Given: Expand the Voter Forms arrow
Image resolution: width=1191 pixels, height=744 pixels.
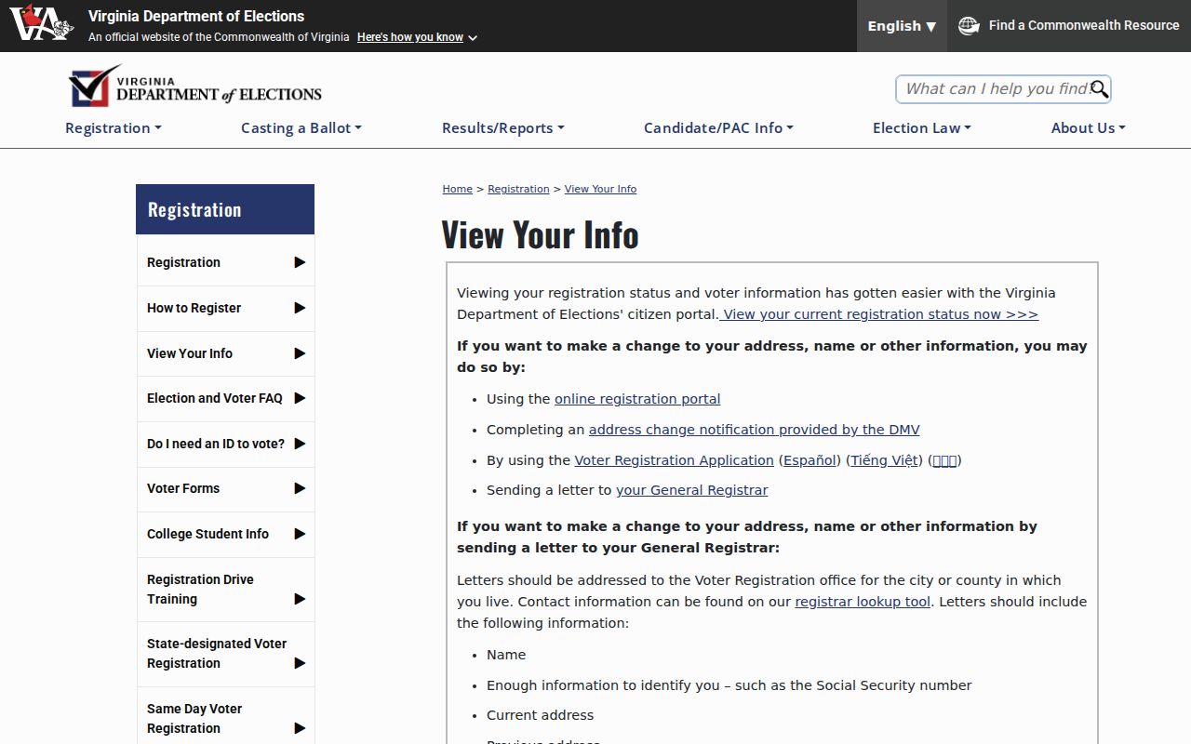Looking at the screenshot, I should 300,488.
